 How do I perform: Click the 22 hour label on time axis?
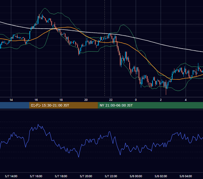click(111, 100)
